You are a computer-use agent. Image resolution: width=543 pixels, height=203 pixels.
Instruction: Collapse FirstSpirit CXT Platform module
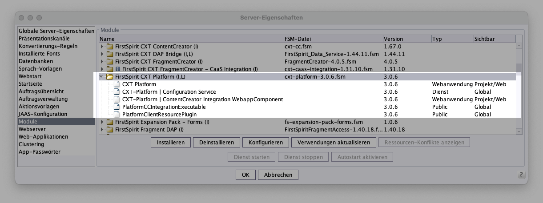point(102,77)
